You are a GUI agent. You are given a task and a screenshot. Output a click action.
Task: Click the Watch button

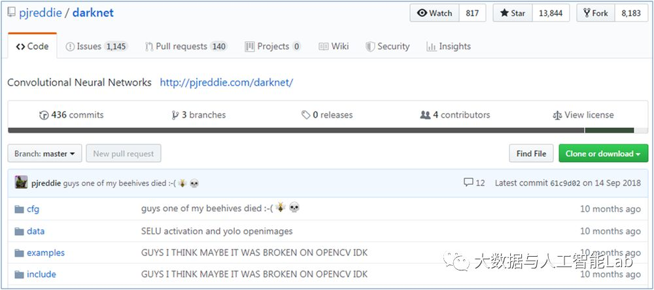(435, 13)
